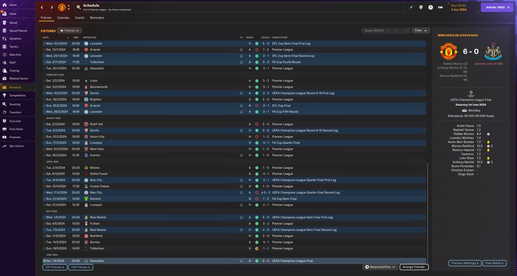The height and width of the screenshot is (276, 517).
Task: Click the TV icon on the Arsenal 13/1/2024 row
Action: pyautogui.click(x=241, y=50)
